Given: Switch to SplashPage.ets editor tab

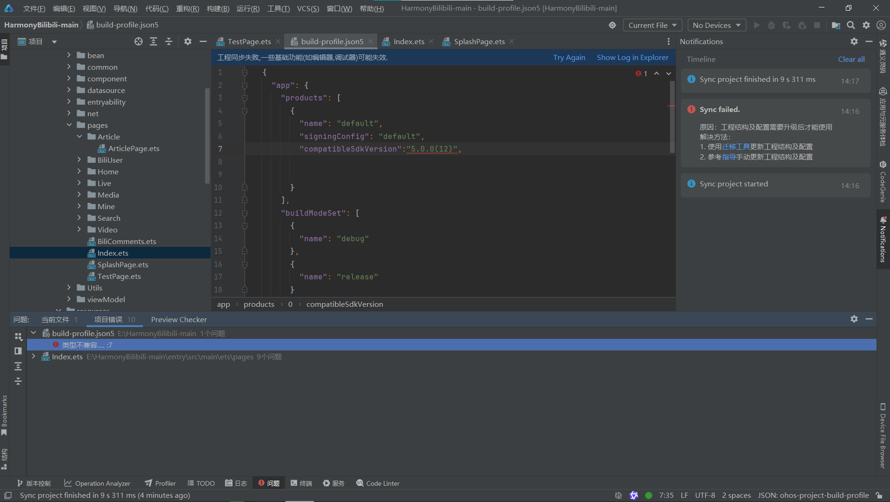Looking at the screenshot, I should [479, 41].
